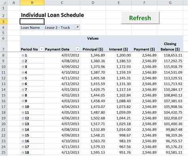Viewport: 188px width, 156px height.
Task: Click the Loan Name label cell
Action: pos(32,27)
